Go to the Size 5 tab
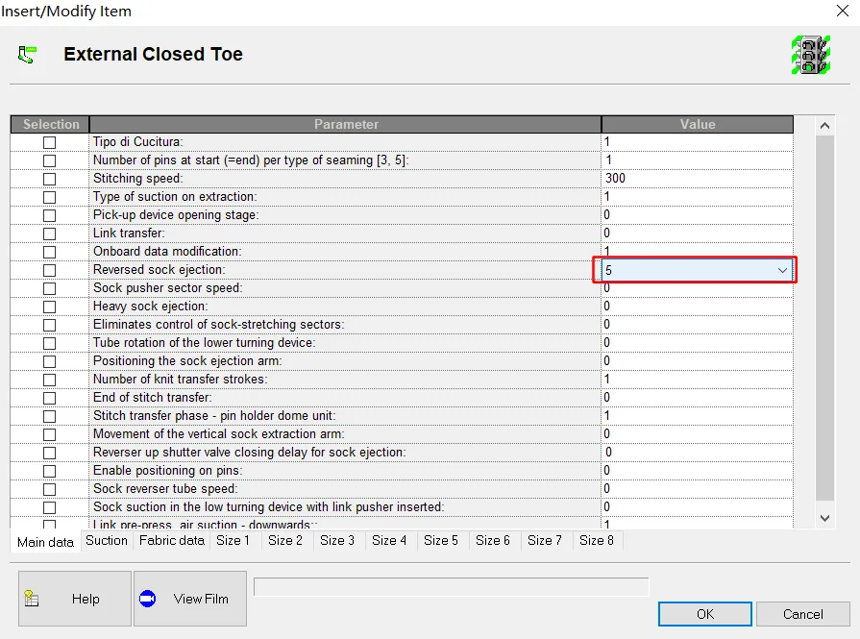This screenshot has height=639, width=860. [441, 540]
